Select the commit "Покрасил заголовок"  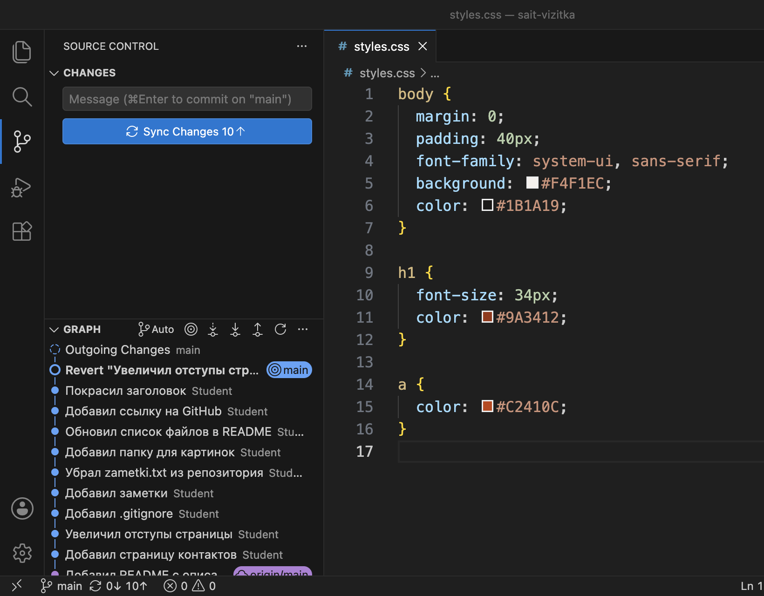tap(184, 391)
